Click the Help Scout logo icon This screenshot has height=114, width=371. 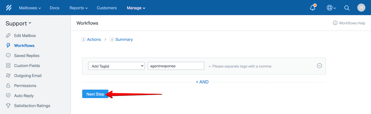pos(9,8)
